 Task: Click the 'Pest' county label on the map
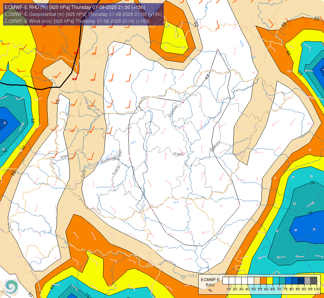(178, 154)
